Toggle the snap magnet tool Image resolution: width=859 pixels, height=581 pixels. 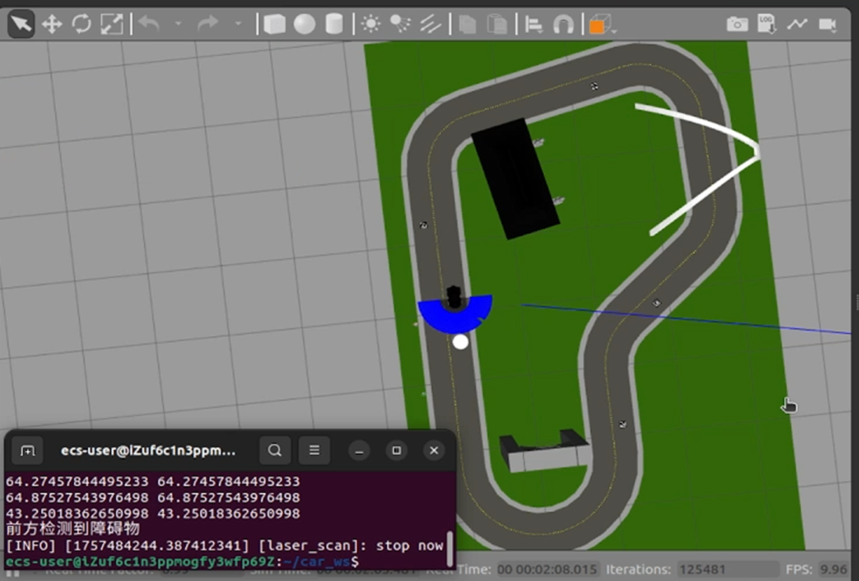coord(563,25)
